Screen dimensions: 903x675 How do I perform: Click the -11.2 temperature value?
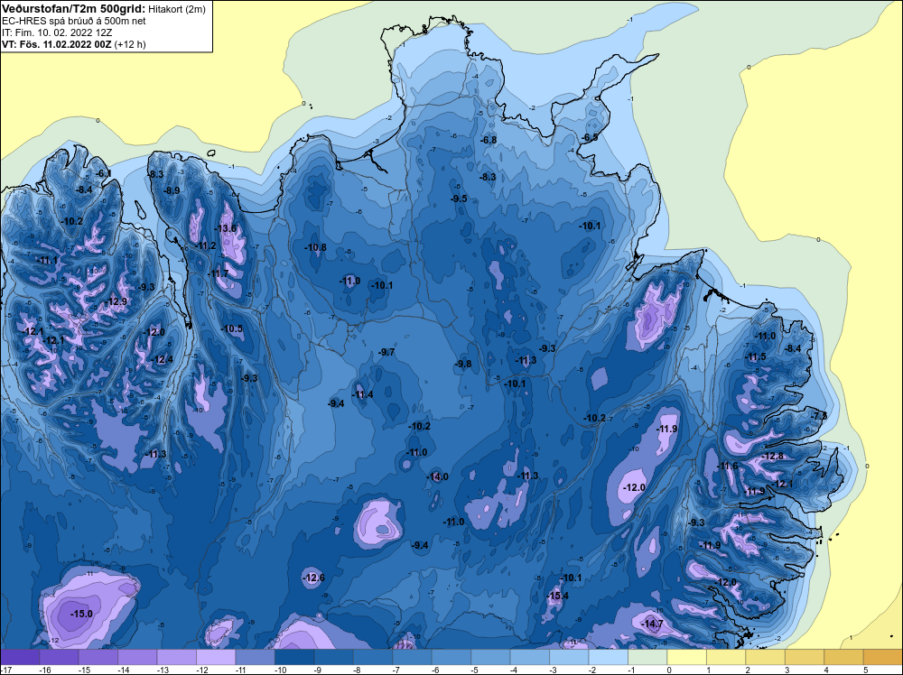click(206, 245)
